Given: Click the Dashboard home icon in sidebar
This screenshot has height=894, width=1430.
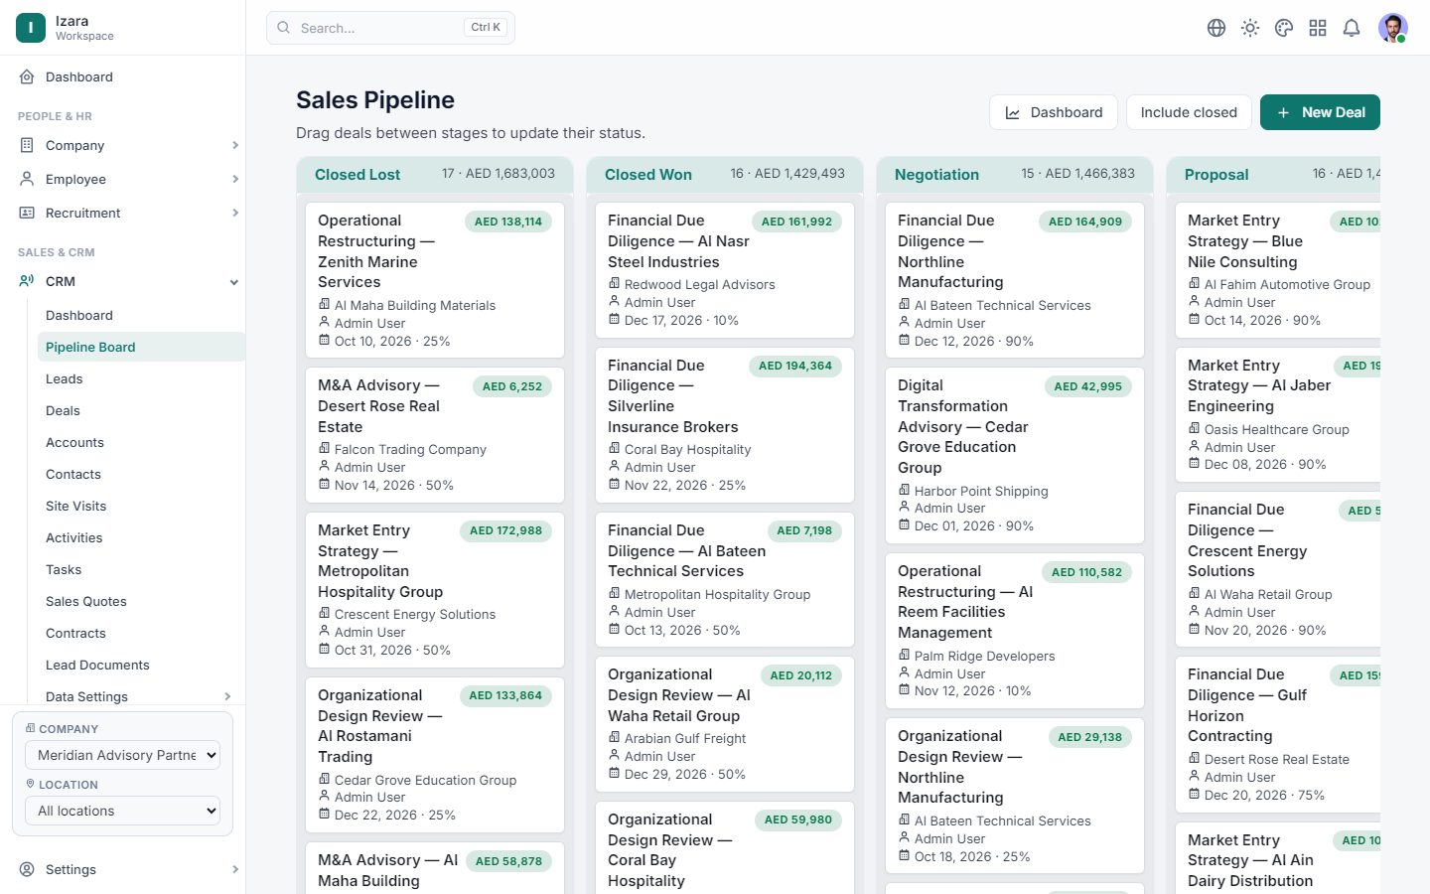Looking at the screenshot, I should [27, 76].
